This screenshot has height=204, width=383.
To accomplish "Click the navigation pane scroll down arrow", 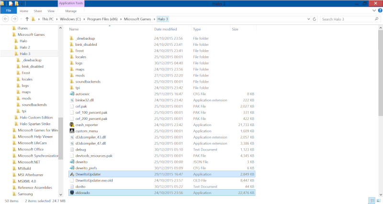I will point(61,194).
